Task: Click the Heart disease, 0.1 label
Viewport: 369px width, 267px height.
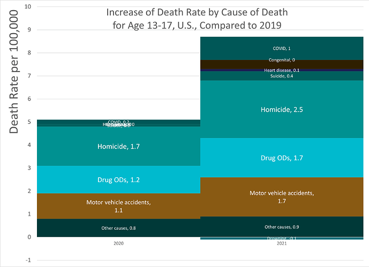Action: point(282,70)
